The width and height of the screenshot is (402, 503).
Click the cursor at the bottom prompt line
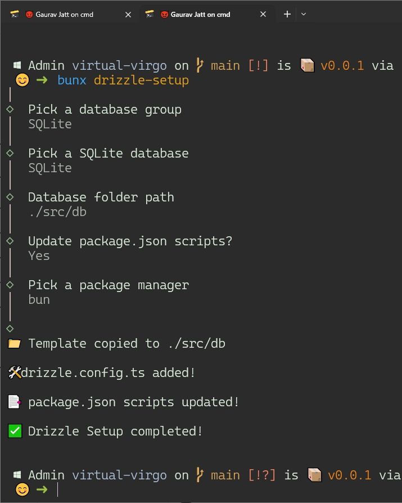57,489
